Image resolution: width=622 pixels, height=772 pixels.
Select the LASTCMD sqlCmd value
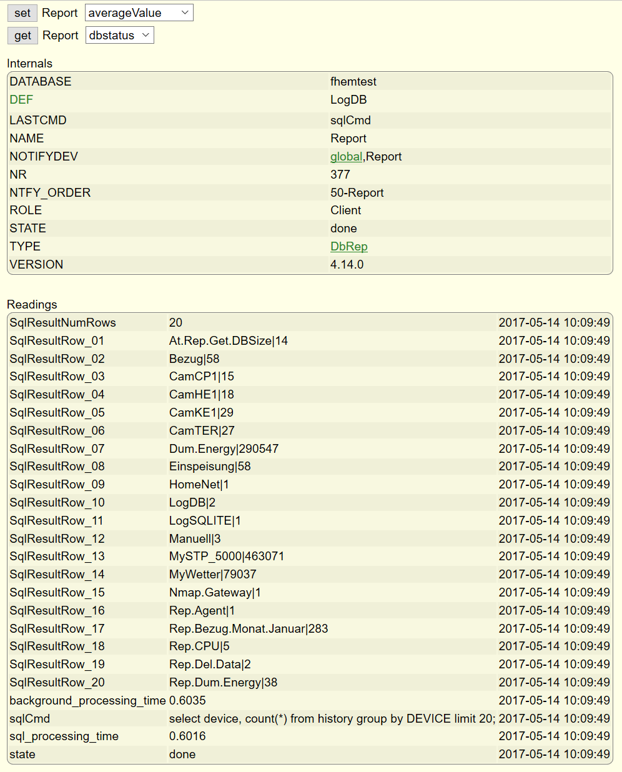coord(350,120)
